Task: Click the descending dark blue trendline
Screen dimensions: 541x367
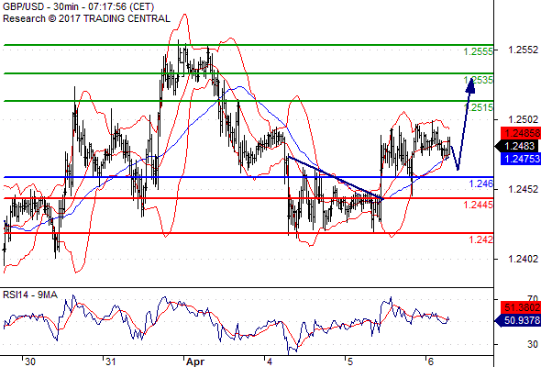Action: click(x=336, y=178)
